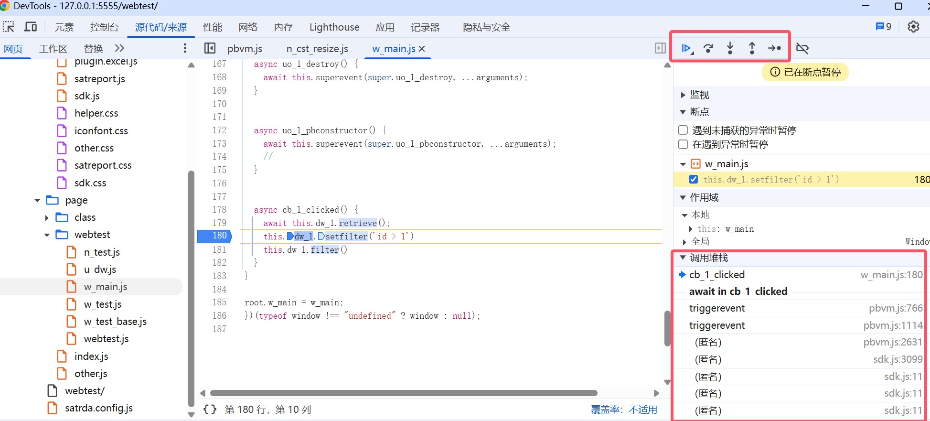Screen dimensions: 930x421
Task: Open the pbvm.js editor tab
Action: pos(245,49)
